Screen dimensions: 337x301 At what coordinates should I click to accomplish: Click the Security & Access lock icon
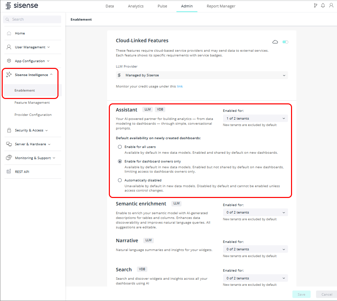pos(9,130)
